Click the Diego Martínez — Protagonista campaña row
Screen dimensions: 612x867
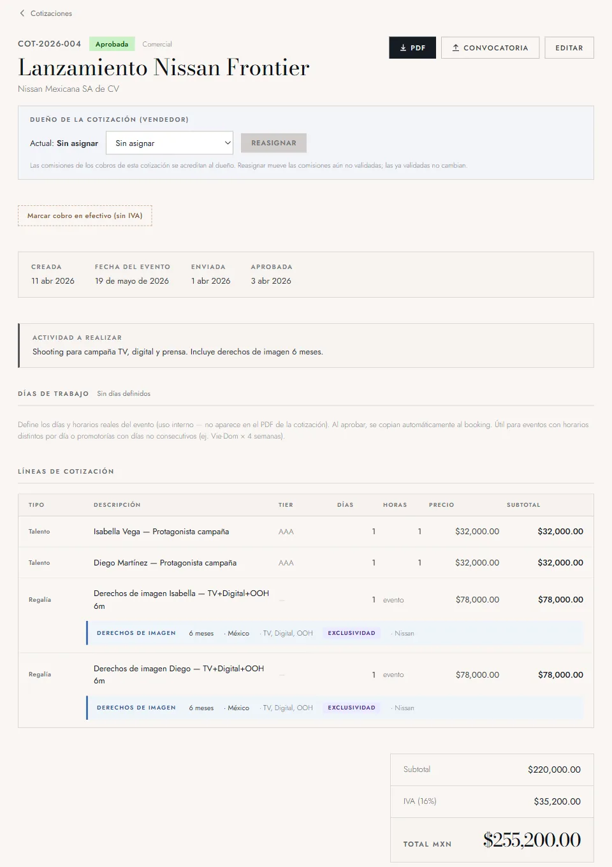[306, 563]
